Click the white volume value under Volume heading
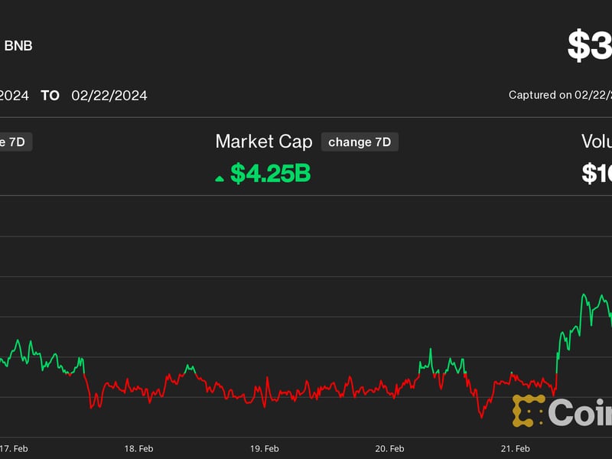 [596, 174]
